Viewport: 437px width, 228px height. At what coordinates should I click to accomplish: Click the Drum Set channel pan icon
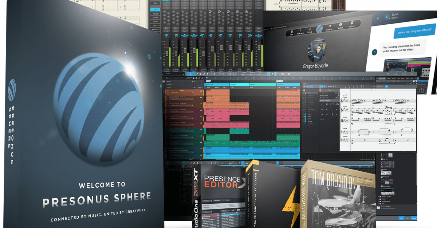[x=194, y=36]
